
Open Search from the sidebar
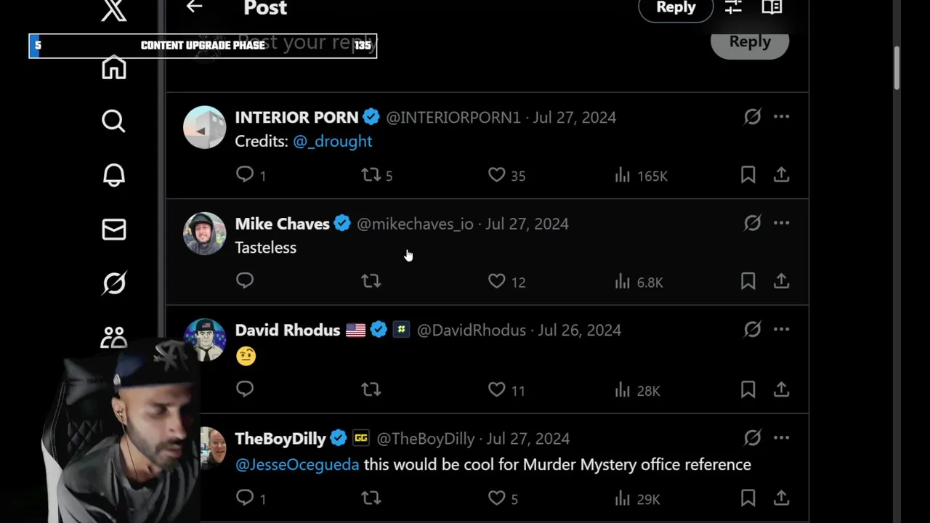point(113,121)
